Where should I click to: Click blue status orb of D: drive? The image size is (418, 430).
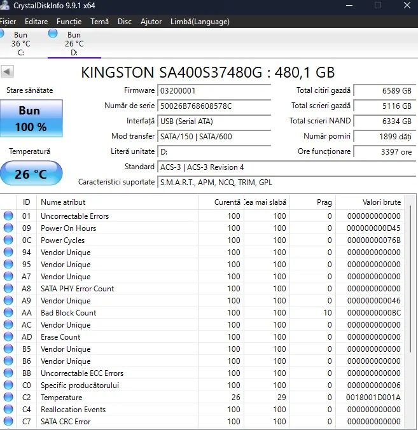pos(53,34)
